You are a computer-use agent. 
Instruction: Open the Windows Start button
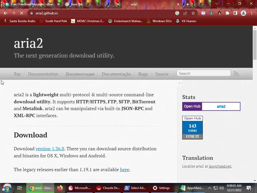click(x=7, y=188)
